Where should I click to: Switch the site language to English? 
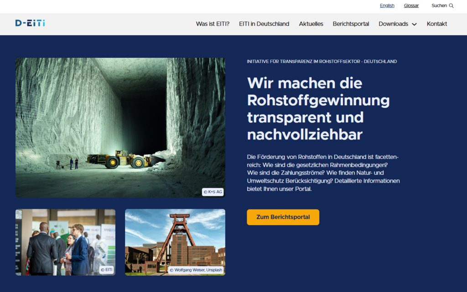[x=387, y=6]
